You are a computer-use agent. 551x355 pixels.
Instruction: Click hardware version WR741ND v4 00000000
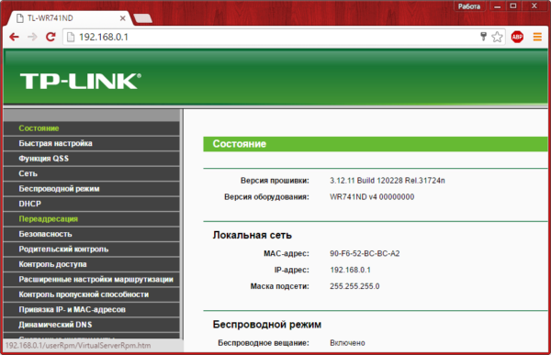click(x=372, y=196)
